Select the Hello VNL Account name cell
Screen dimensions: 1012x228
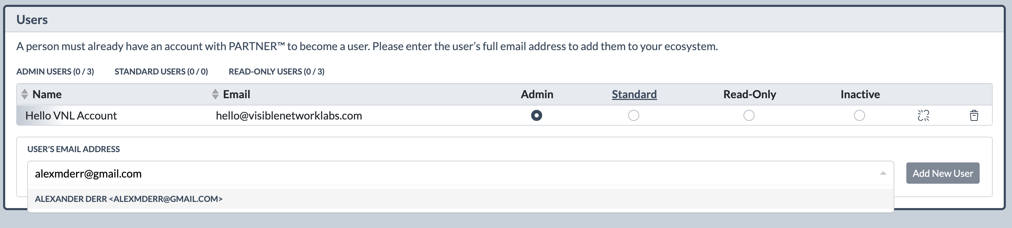(x=71, y=116)
